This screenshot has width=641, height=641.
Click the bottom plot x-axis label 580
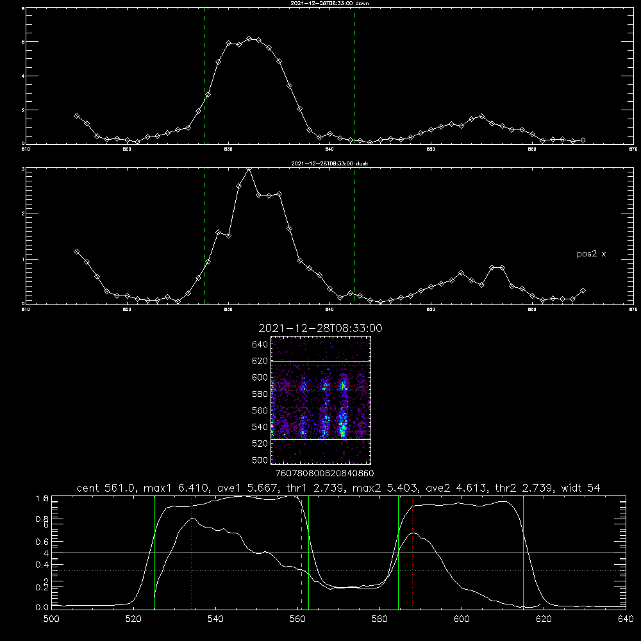pos(379,619)
